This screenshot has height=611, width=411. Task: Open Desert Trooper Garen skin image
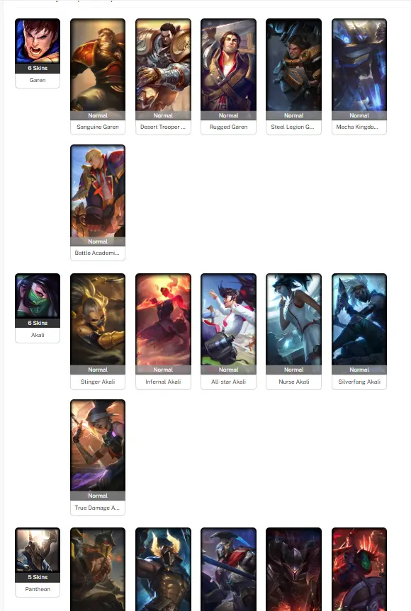point(163,64)
